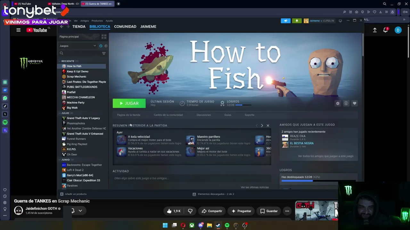
Task: Click the YouTube Compartir button
Action: 212,211
